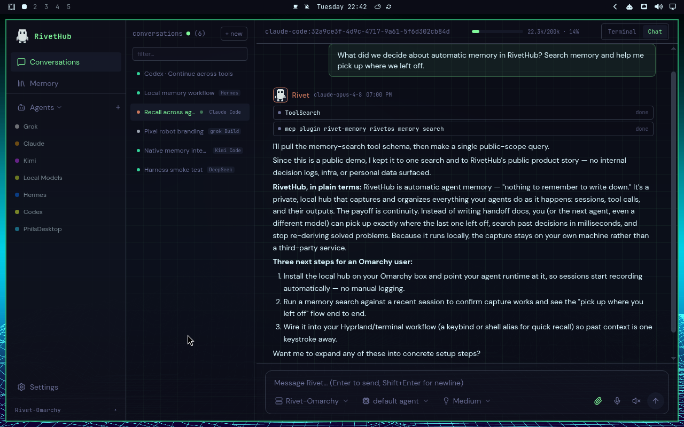Click the Tuesday 22:42 clock

[341, 7]
